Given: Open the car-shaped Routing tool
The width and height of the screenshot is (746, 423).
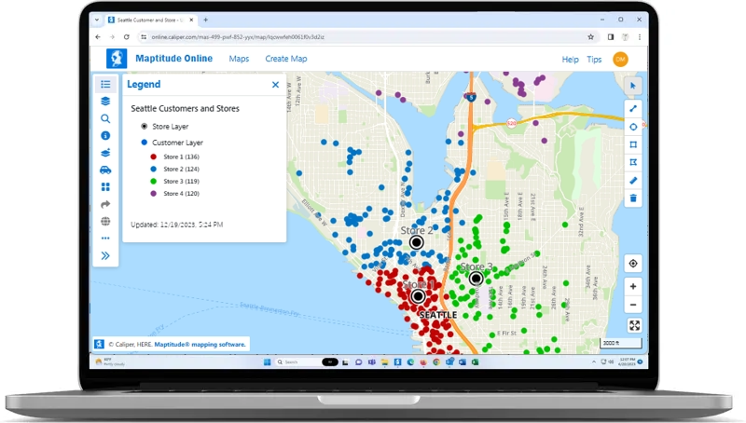Looking at the screenshot, I should click(x=105, y=171).
